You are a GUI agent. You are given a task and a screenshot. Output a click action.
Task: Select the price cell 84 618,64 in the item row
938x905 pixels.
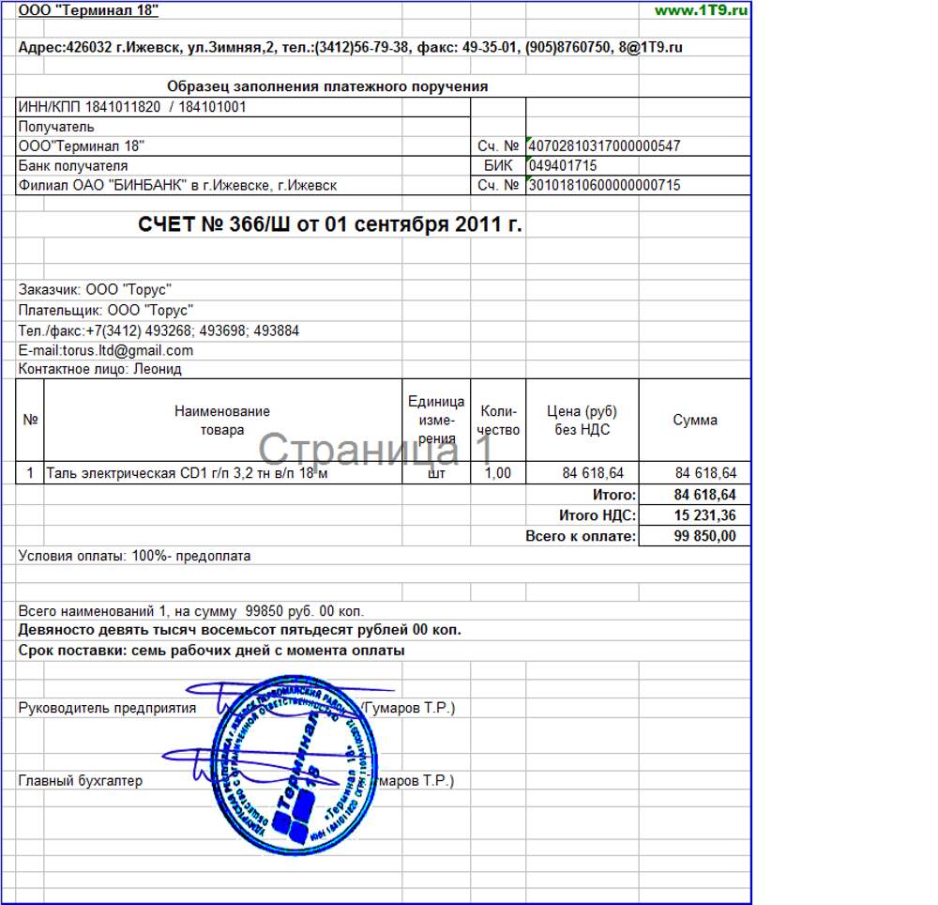tap(582, 473)
